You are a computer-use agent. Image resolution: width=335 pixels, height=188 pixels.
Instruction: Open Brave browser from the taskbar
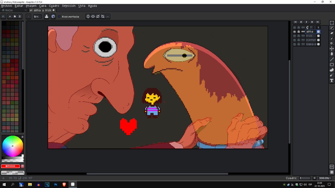pos(64,184)
